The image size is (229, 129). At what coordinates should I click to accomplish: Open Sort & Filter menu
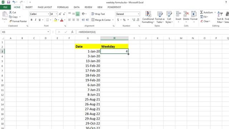pyautogui.click(x=220, y=17)
